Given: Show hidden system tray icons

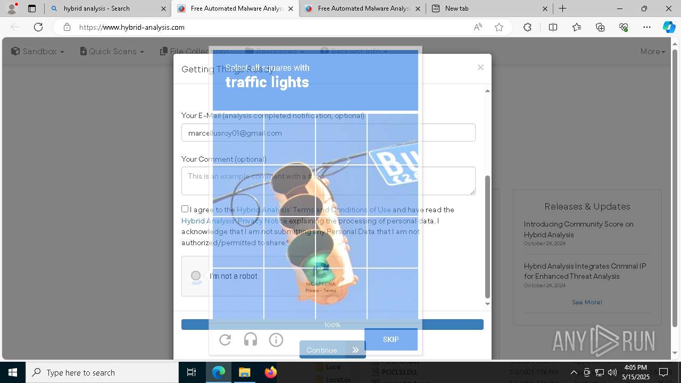Looking at the screenshot, I should 574,372.
